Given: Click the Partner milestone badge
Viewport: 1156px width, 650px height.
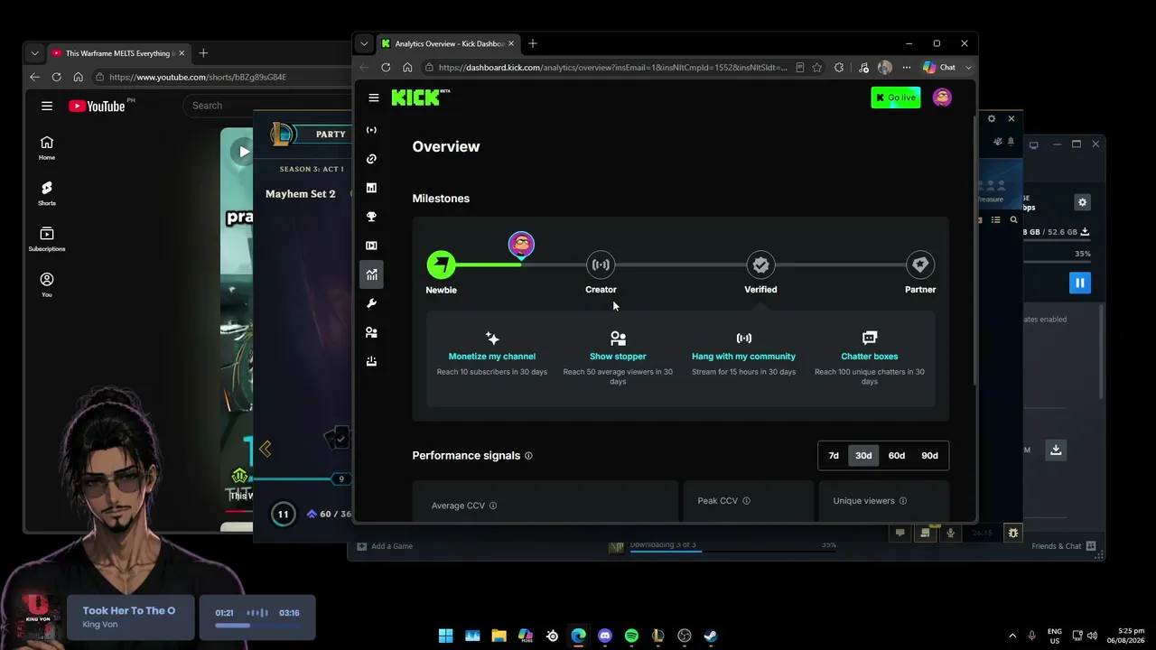Looking at the screenshot, I should pos(920,265).
